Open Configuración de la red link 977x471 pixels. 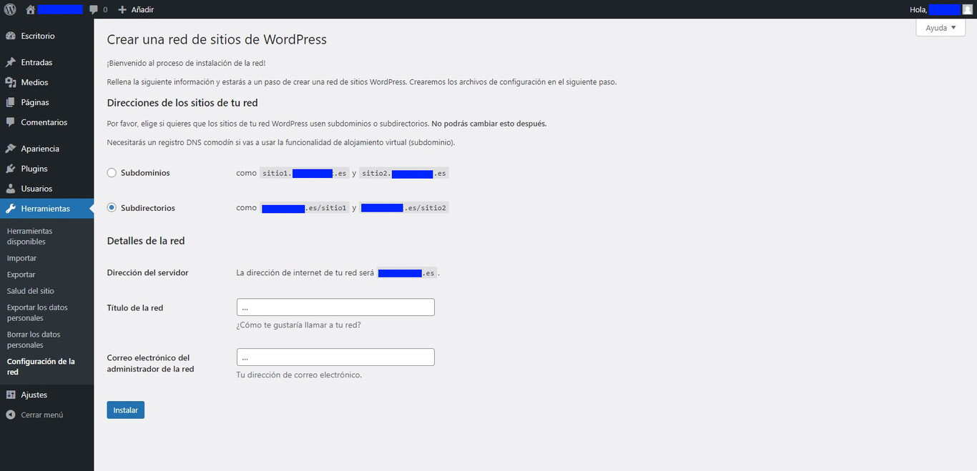(x=41, y=367)
